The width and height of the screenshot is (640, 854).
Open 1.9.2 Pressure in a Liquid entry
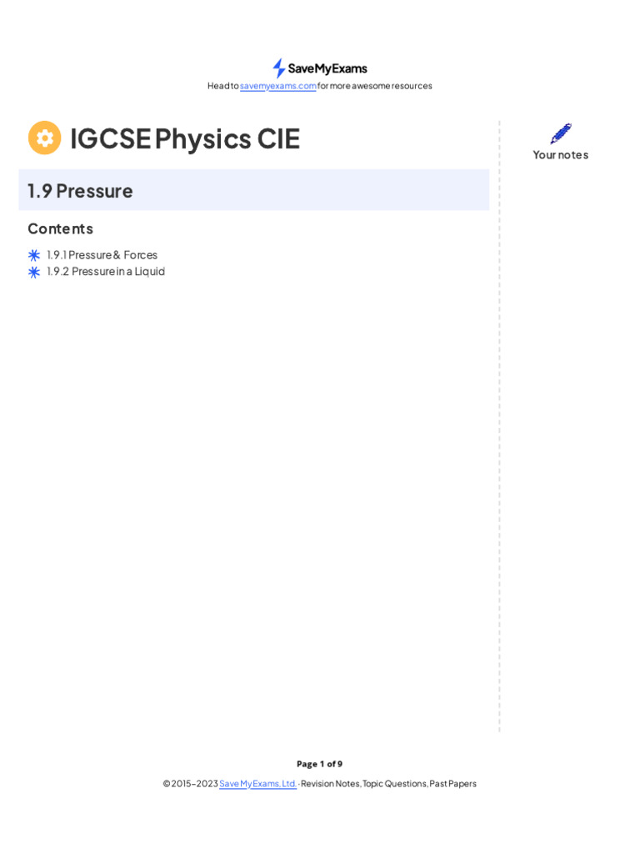(x=106, y=272)
